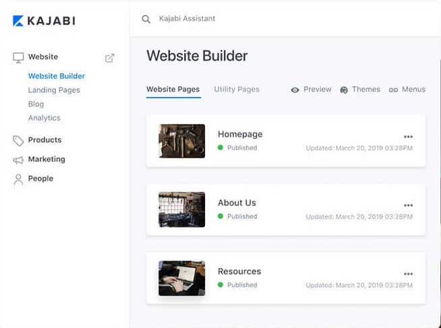Expand Products in sidebar

click(x=45, y=140)
